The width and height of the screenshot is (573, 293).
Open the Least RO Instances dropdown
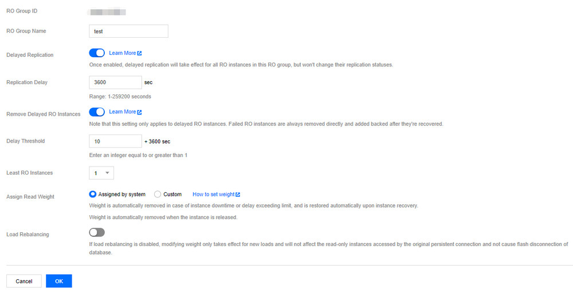[101, 172]
